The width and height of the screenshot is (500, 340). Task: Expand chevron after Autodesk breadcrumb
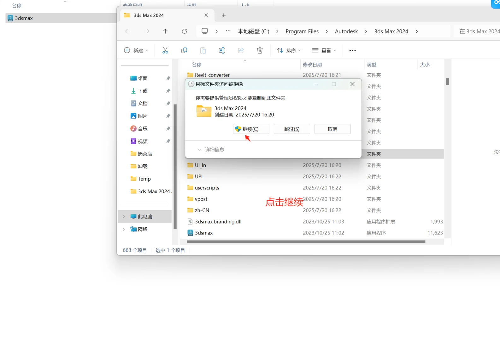click(x=366, y=31)
